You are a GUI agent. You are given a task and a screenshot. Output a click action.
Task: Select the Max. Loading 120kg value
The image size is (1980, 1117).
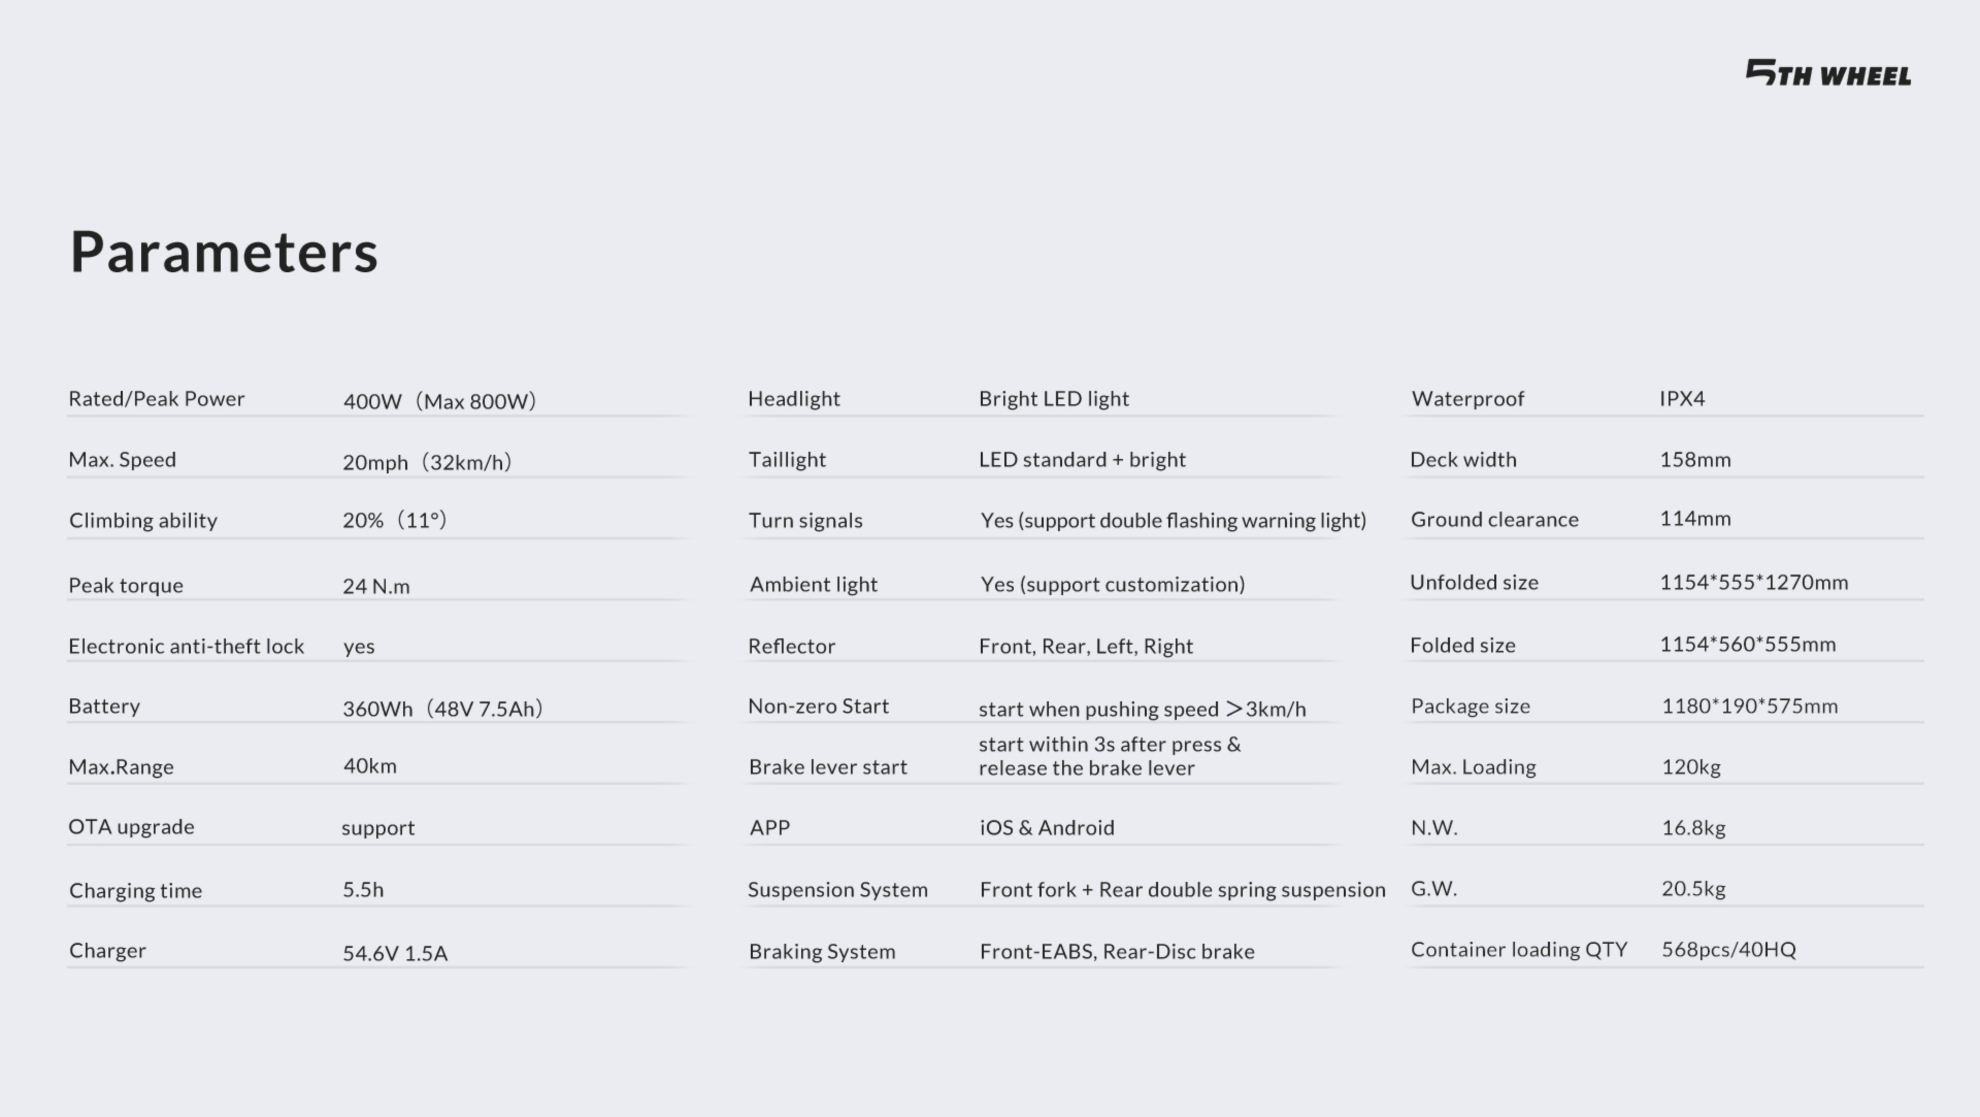tap(1690, 767)
